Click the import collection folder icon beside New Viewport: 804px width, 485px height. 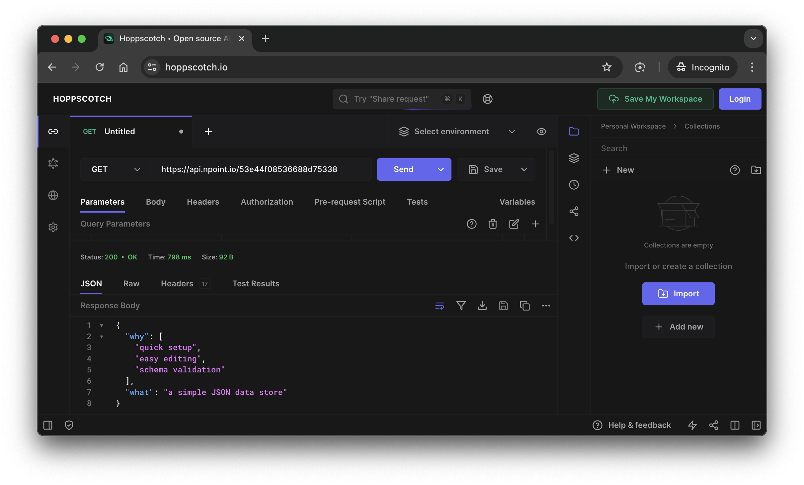[756, 170]
